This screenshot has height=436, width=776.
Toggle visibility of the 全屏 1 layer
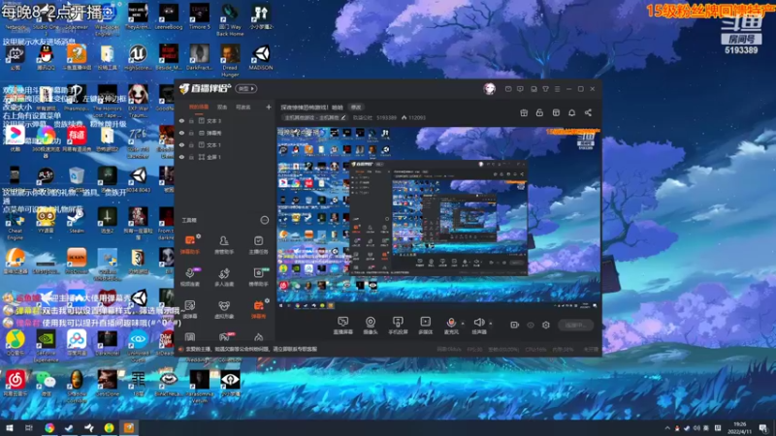[x=181, y=157]
